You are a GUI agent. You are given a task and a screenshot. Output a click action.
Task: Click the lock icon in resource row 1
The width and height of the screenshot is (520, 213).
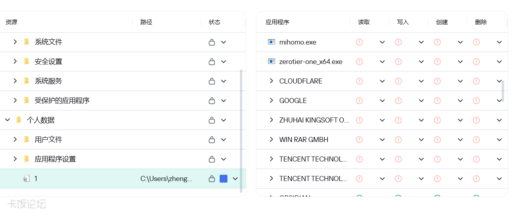(212, 179)
